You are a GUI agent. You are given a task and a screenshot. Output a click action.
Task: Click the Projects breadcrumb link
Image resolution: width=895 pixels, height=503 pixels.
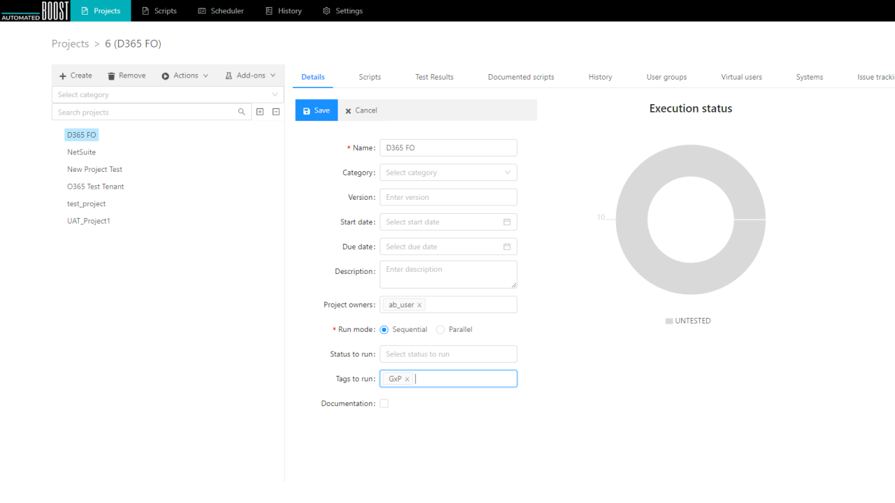[71, 43]
